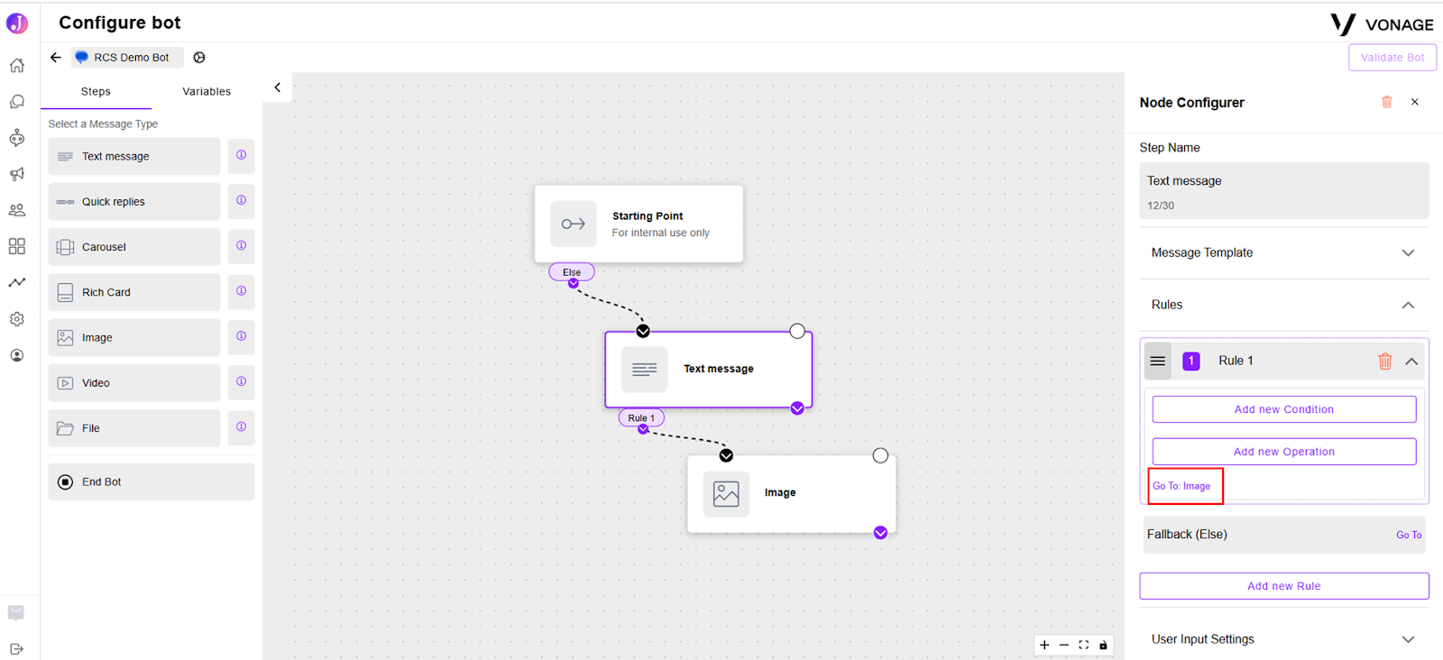
Task: Select the Steps tab
Action: click(x=96, y=92)
